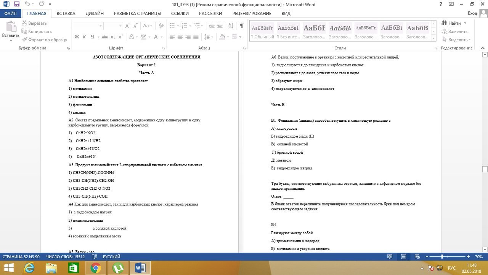Toggle subscript (x₂) formatting
The width and height of the screenshot is (488, 275).
[x=113, y=37]
